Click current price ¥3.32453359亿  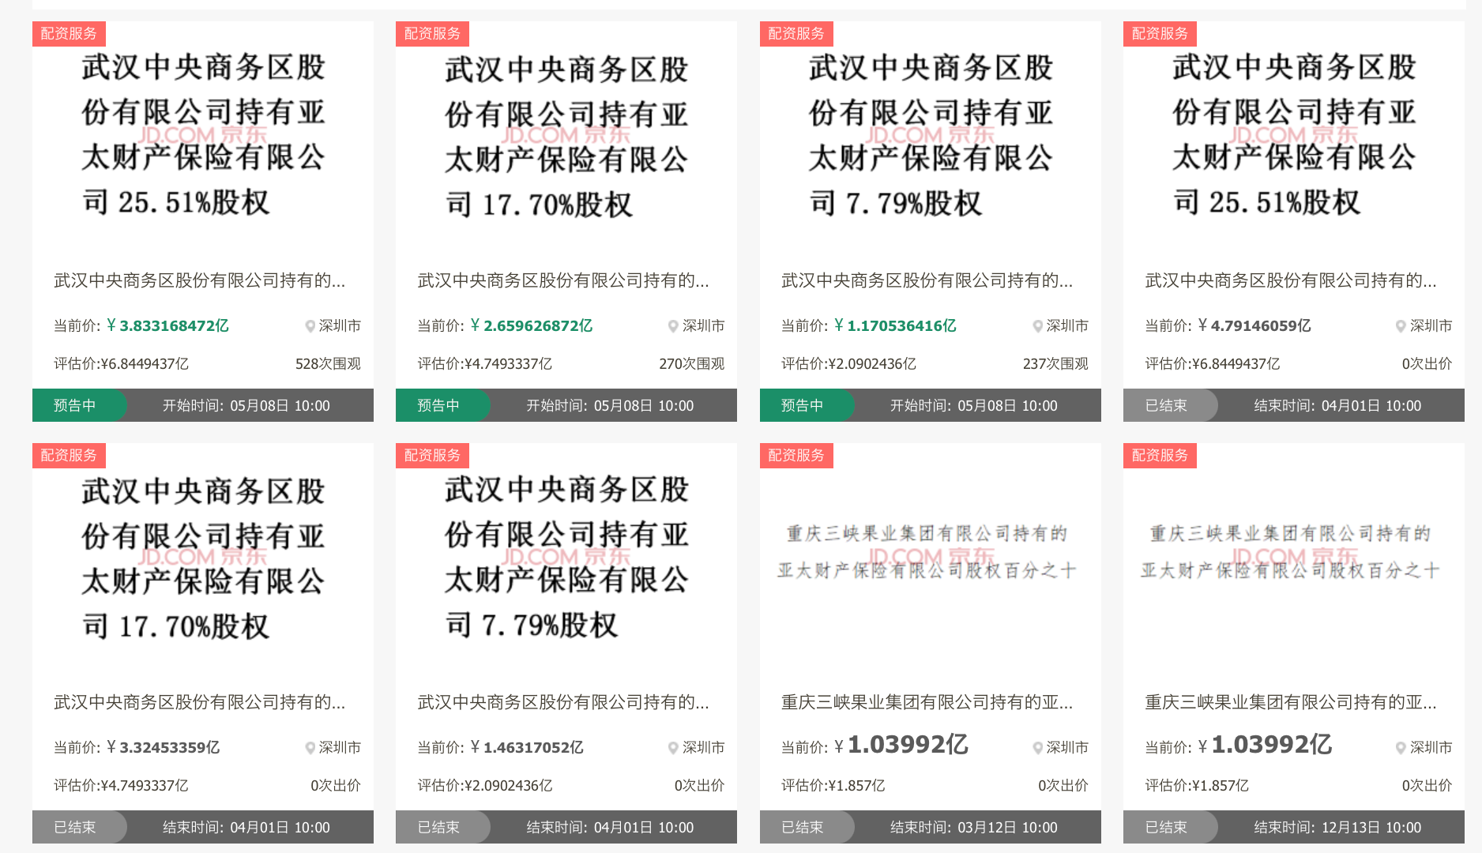coord(164,747)
